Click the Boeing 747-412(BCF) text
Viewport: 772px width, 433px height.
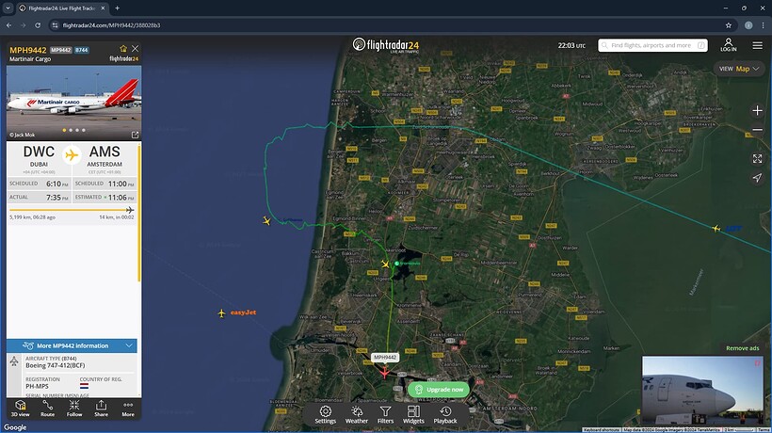(x=56, y=365)
